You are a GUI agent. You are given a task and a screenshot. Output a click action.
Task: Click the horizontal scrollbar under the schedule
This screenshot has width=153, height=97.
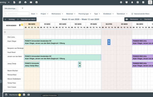[48, 91]
